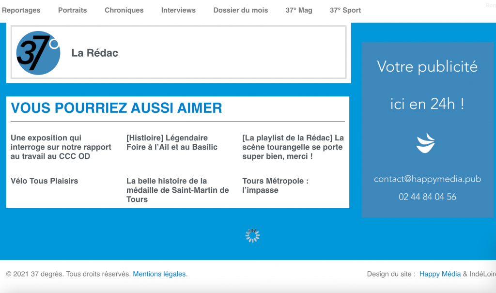This screenshot has width=496, height=293.
Task: Open the Reportages menu item
Action: (x=21, y=10)
